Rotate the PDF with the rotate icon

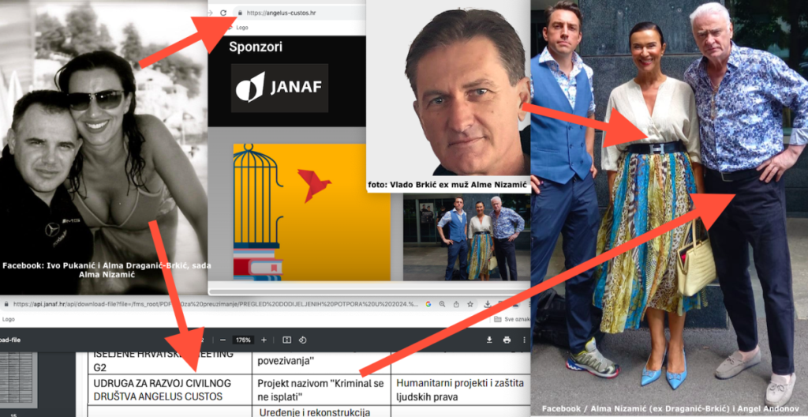pos(303,340)
